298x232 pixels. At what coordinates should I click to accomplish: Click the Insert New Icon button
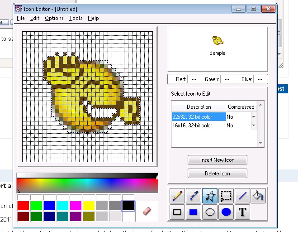[218, 160]
